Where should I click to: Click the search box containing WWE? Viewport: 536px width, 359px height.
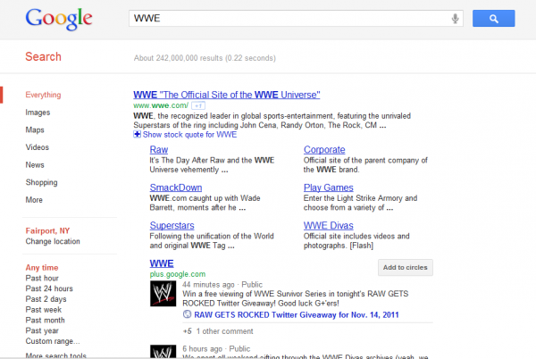286,19
